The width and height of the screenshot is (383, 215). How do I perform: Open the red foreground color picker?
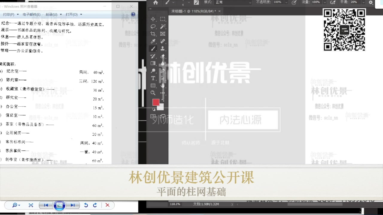pos(156,102)
